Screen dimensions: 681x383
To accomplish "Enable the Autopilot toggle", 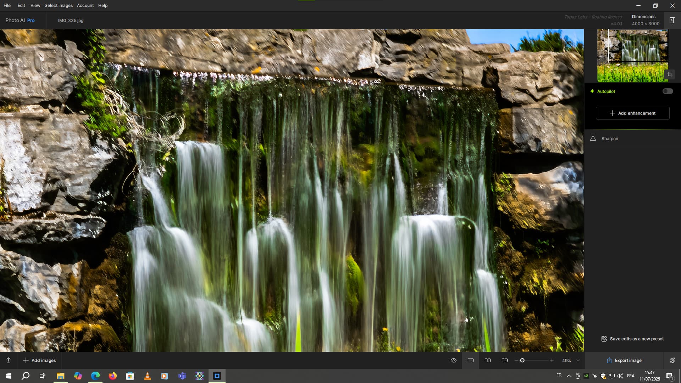I will (668, 91).
